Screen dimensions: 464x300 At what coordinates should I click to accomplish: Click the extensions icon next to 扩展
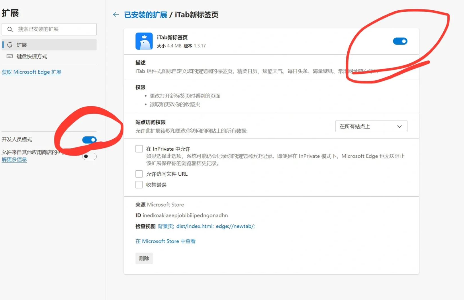pyautogui.click(x=9, y=45)
